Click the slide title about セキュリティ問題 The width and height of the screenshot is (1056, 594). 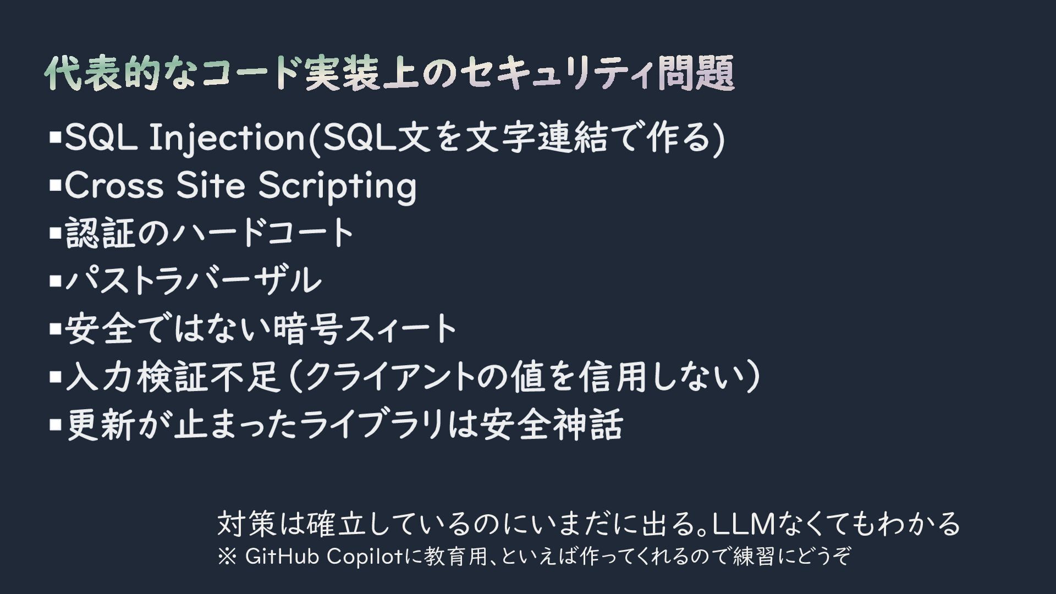[389, 73]
